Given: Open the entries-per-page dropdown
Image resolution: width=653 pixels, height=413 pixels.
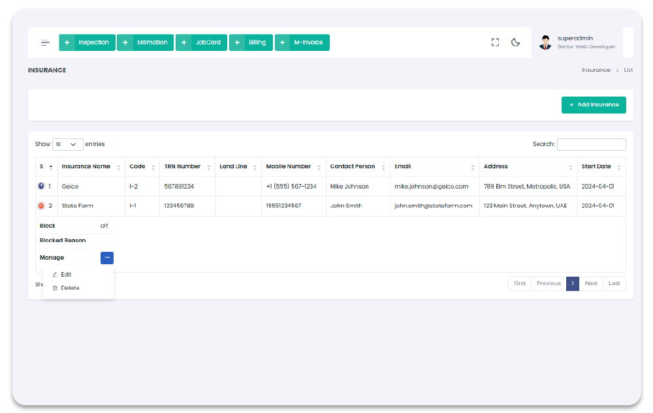Looking at the screenshot, I should 68,144.
